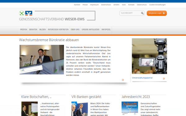
Task: Open the VR-Banken gestärkt heading
Action: click(x=86, y=97)
